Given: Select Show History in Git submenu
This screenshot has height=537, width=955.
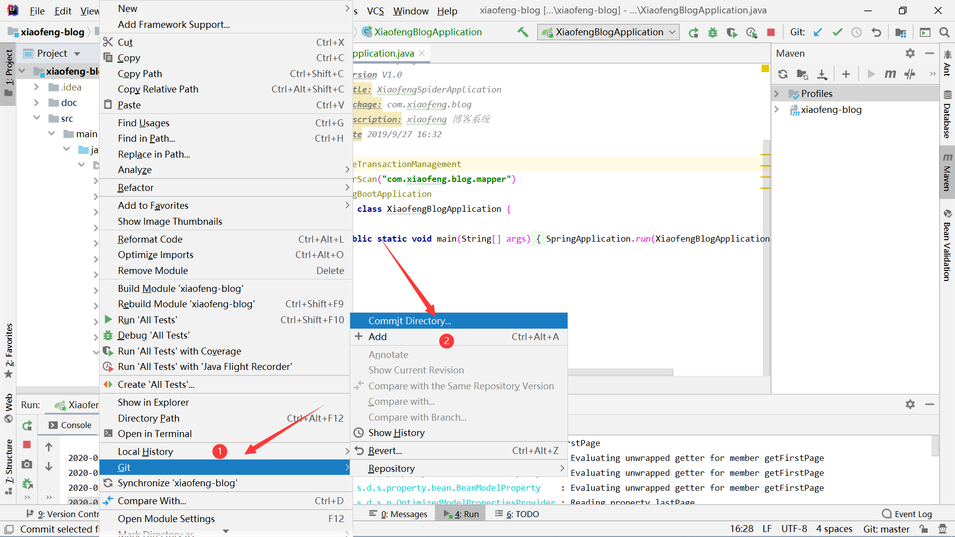Looking at the screenshot, I should point(459,433).
